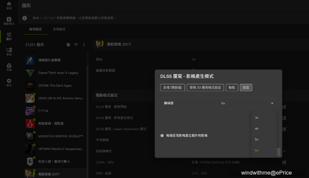309x178 pixels.
Task: Open the three-dot menu for program list
Action: 84,45
